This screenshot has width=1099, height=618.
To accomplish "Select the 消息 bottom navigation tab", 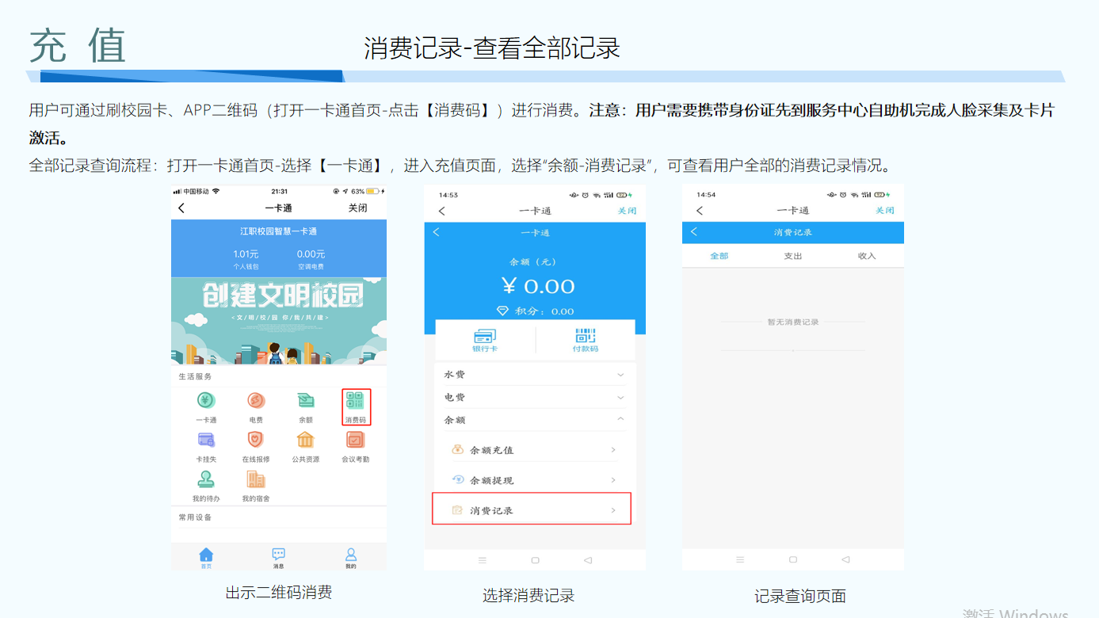I will (x=278, y=557).
